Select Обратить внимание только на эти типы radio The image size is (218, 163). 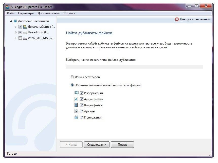click(x=72, y=85)
